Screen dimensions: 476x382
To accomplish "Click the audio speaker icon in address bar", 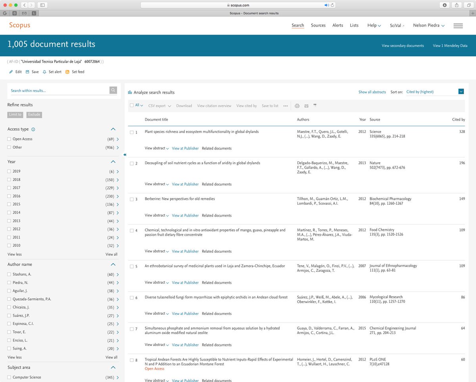I will 326,5.
